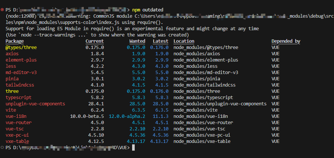This screenshot has width=334, height=158.
Task: Click location 'node_modules/typescript'
Action: pyautogui.click(x=203, y=98)
